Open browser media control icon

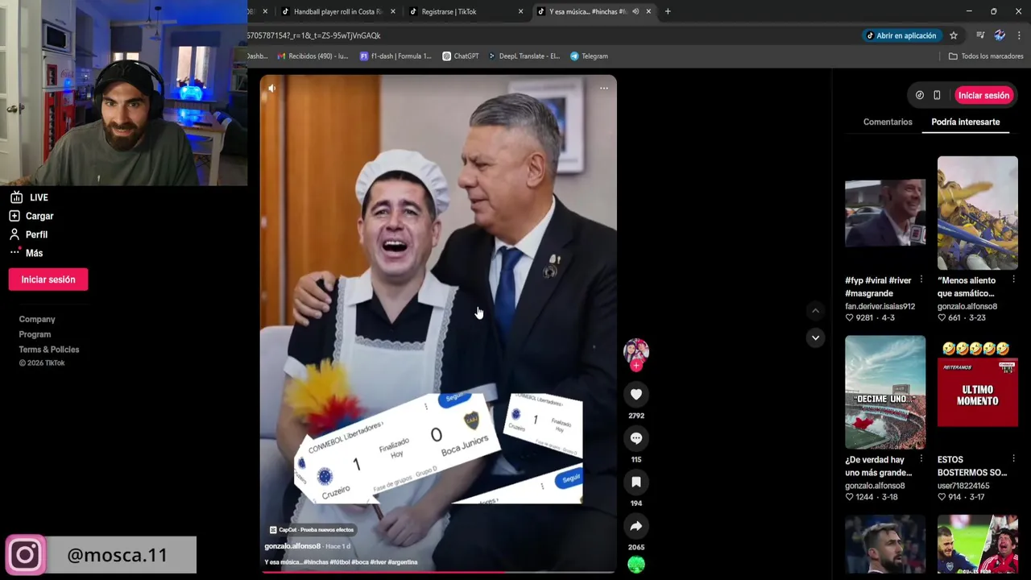tap(980, 35)
